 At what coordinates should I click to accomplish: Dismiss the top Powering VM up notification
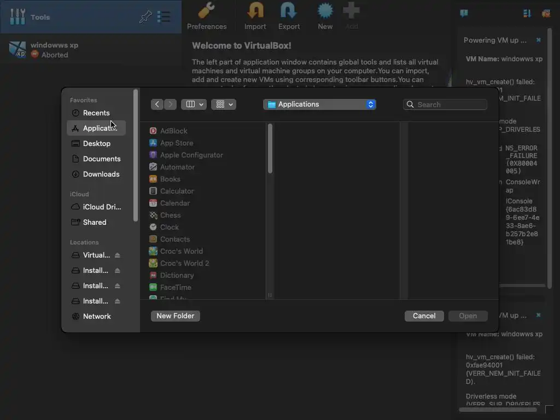pos(538,40)
